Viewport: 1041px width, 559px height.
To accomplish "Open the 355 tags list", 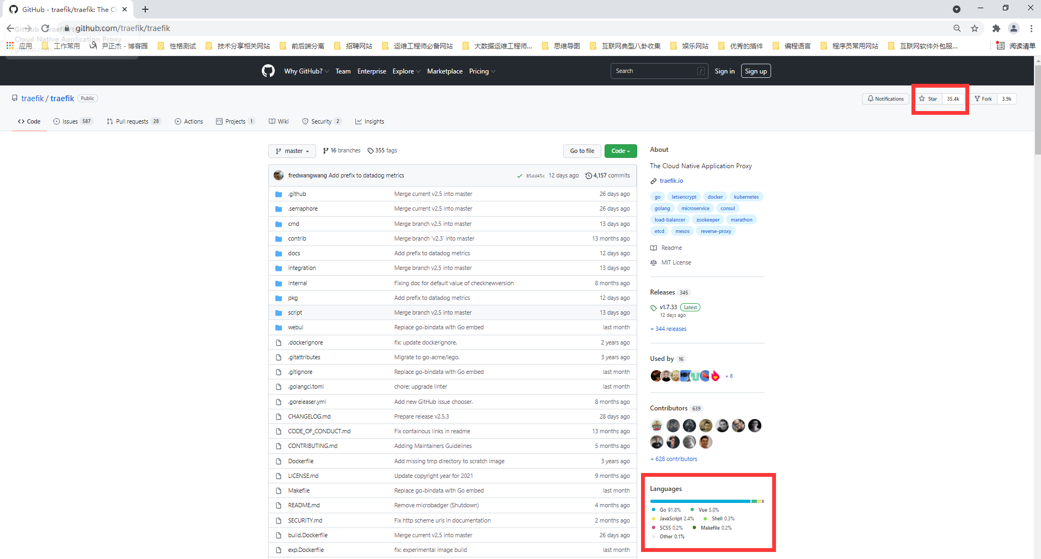I will click(382, 151).
